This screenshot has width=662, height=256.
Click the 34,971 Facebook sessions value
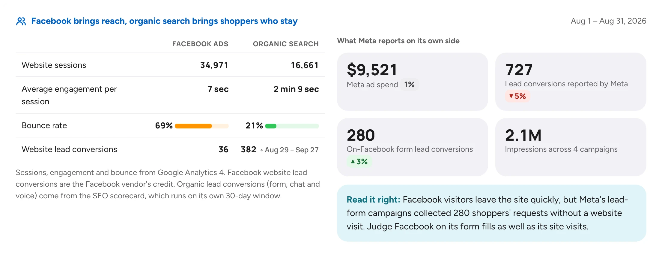214,65
